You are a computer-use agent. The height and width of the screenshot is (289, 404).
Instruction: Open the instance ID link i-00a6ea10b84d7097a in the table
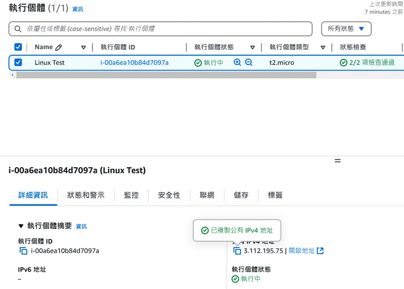[134, 63]
